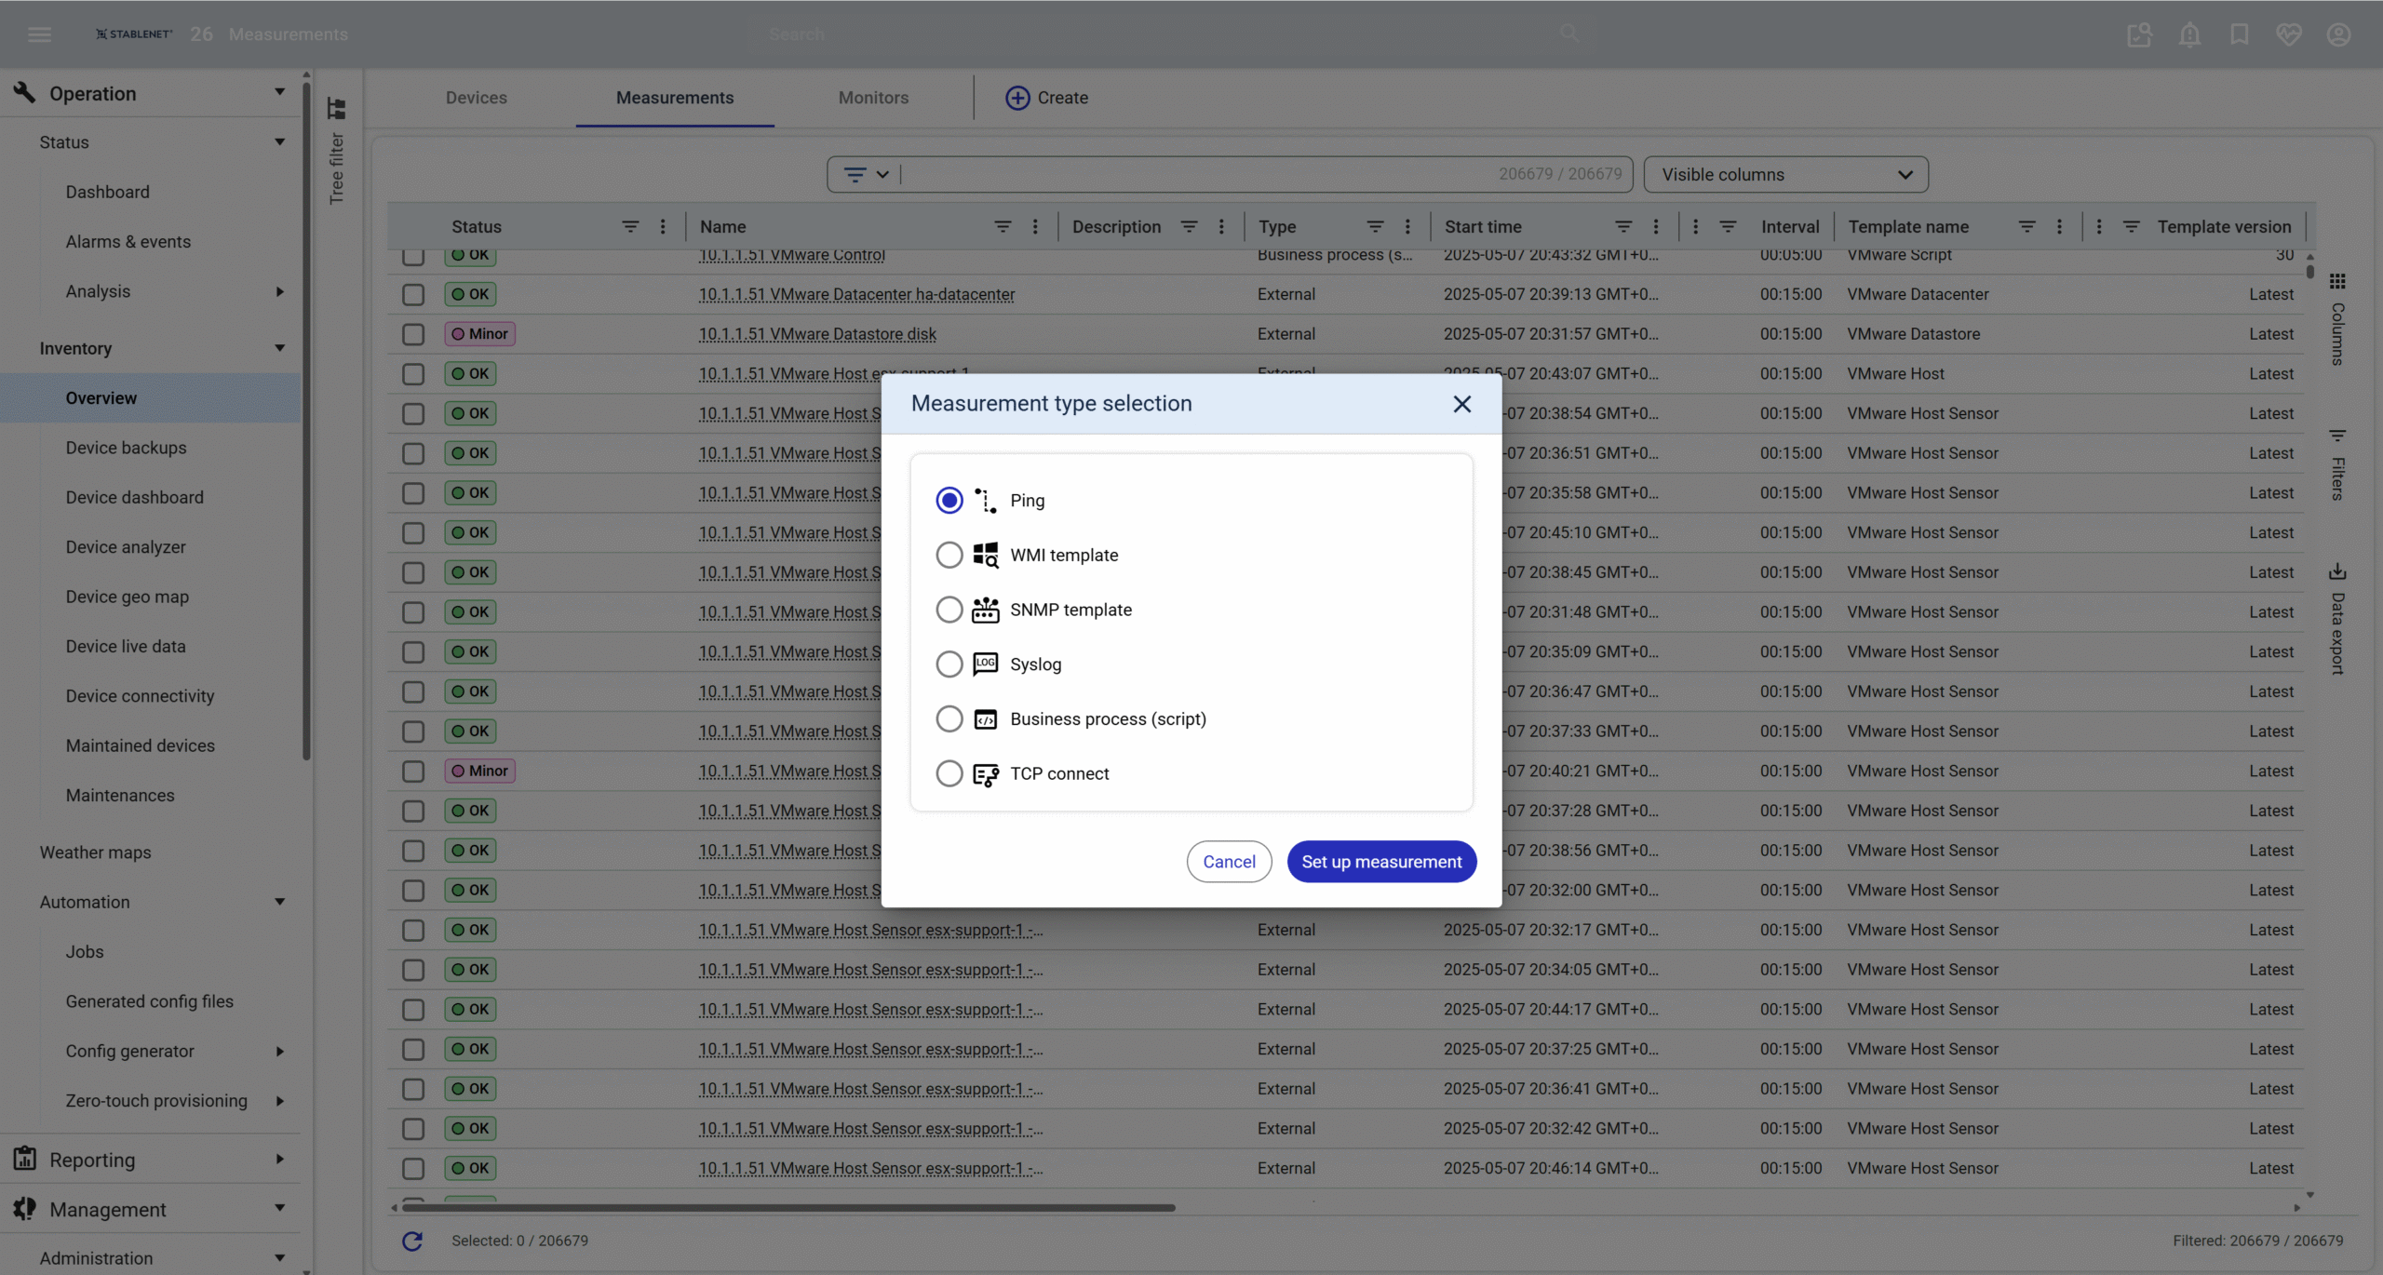Open the filter options dropdown arrow
This screenshot has height=1275, width=2383.
(x=882, y=175)
